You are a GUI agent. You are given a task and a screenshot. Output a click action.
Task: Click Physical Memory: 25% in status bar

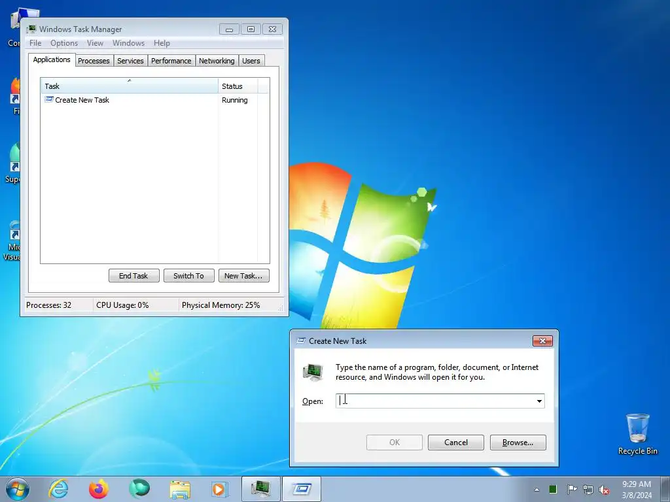pyautogui.click(x=220, y=305)
